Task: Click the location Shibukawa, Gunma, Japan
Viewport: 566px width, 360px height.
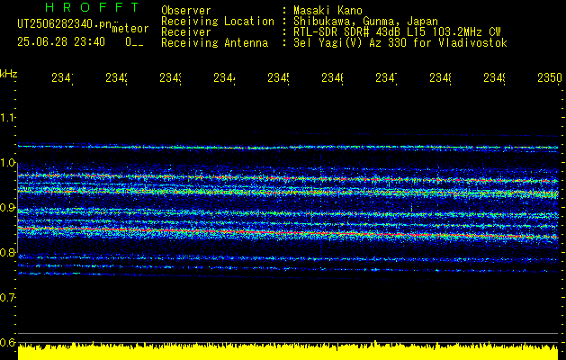Action: [365, 22]
